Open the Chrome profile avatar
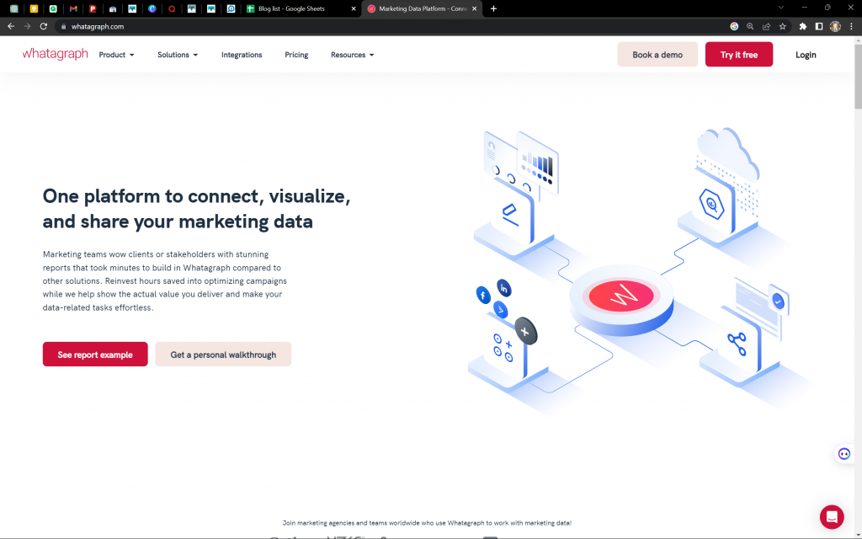This screenshot has width=862, height=539. click(835, 26)
